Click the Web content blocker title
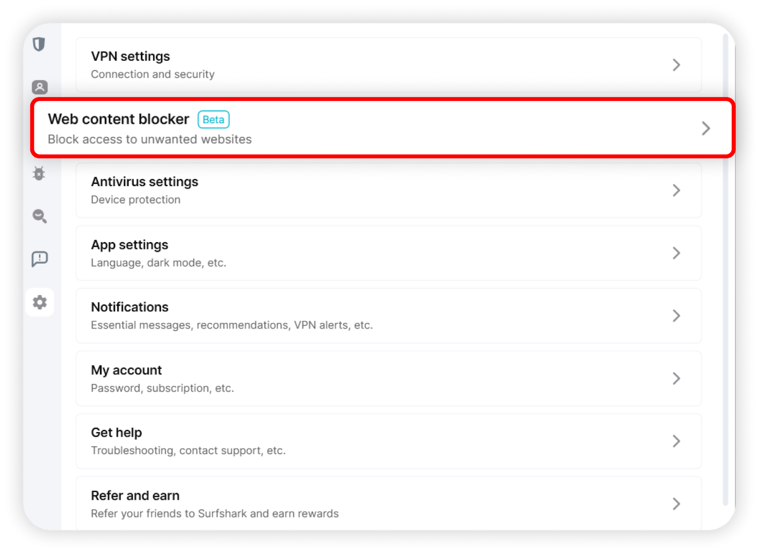This screenshot has width=759, height=553. [x=119, y=119]
